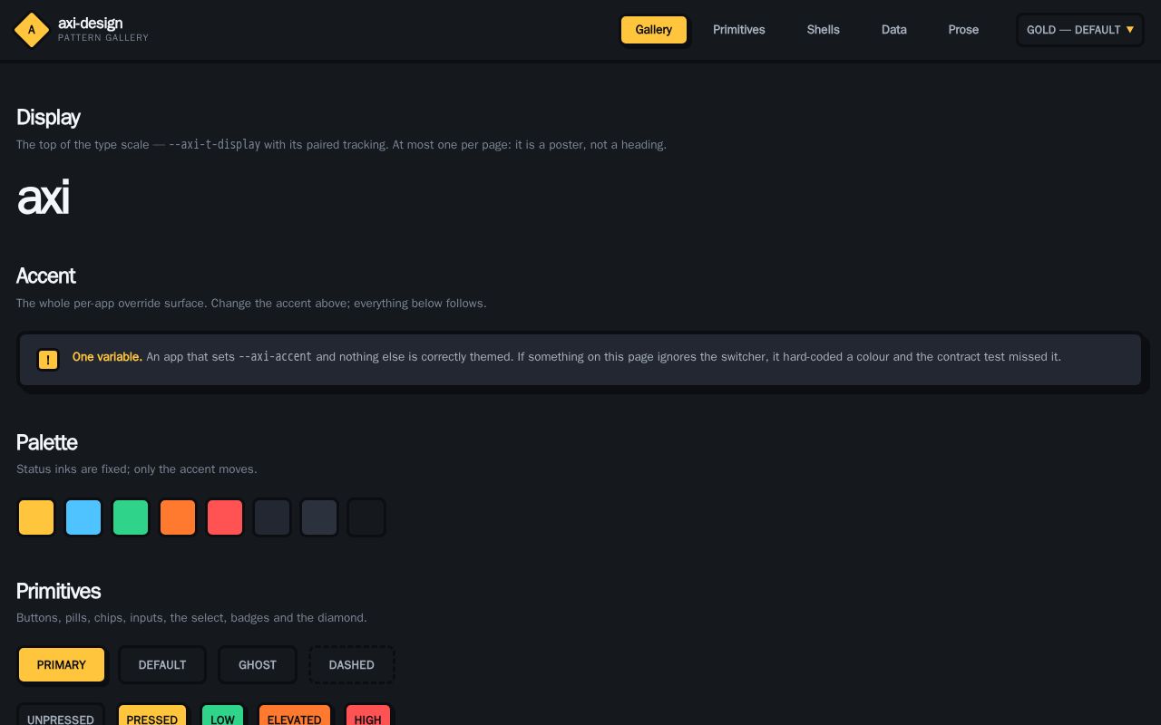1161x725 pixels.
Task: Click the "axi-design" title text
Action: click(91, 23)
